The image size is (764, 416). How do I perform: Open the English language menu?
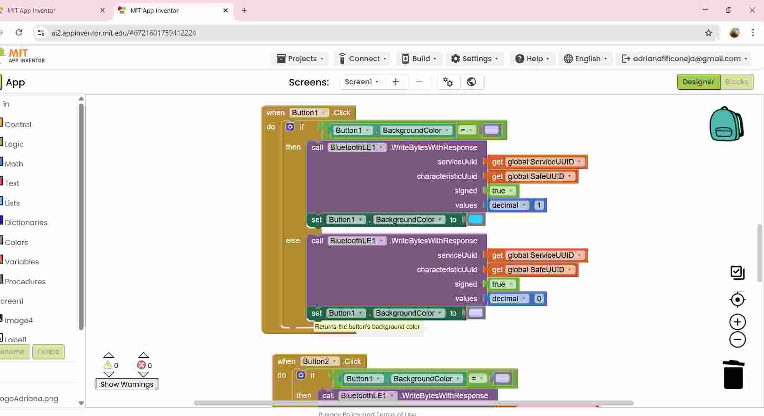point(585,59)
